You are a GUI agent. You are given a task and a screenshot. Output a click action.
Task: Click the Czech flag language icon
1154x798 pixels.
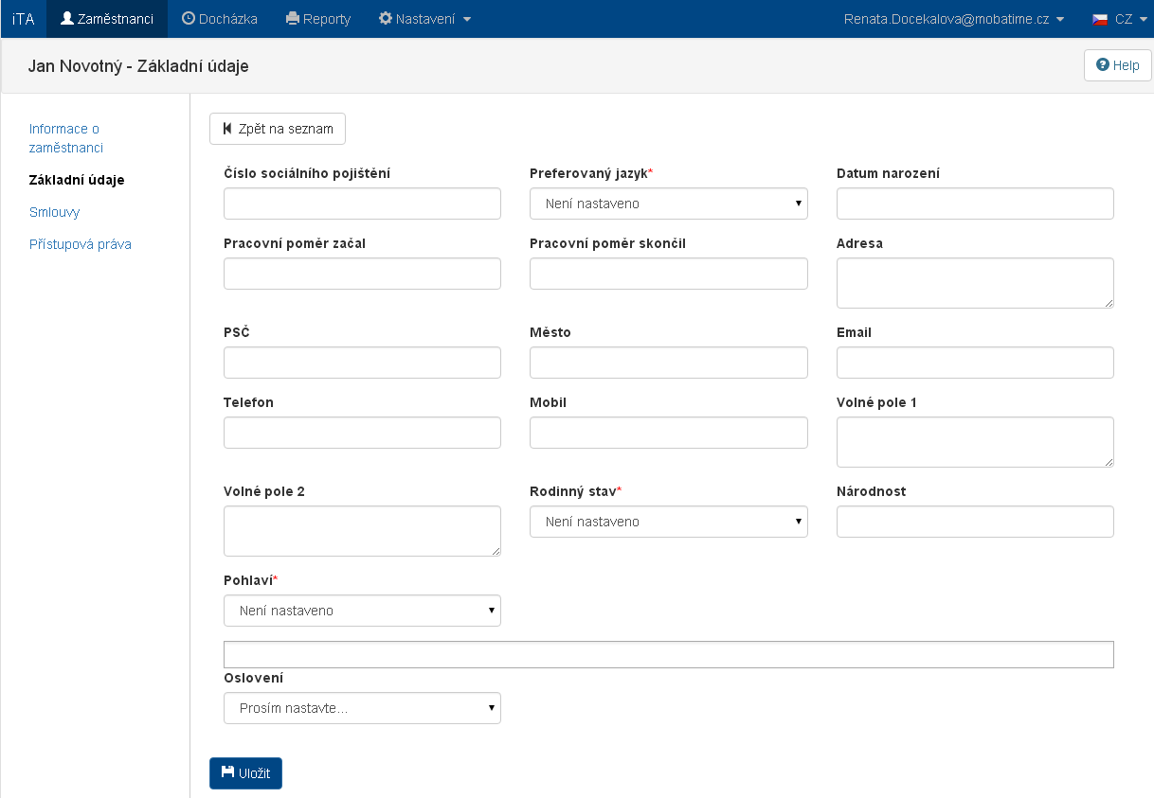[x=1100, y=19]
